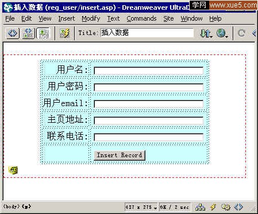Open the Insert menu
Image resolution: width=258 pixels, height=214 pixels.
click(66, 18)
